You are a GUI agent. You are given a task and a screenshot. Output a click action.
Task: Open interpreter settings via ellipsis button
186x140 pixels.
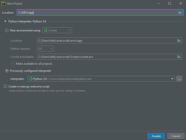tap(179, 79)
